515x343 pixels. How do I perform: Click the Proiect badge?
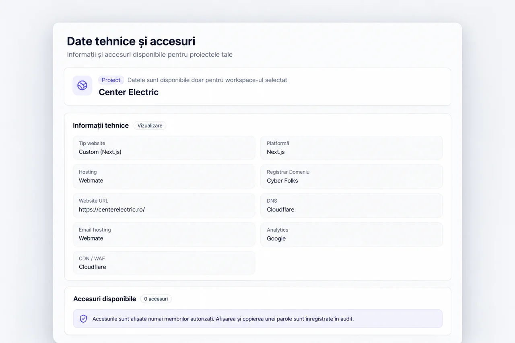coord(111,80)
